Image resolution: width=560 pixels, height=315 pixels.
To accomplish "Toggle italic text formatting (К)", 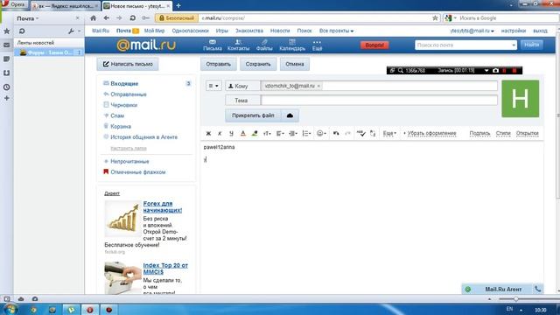I will pyautogui.click(x=220, y=134).
